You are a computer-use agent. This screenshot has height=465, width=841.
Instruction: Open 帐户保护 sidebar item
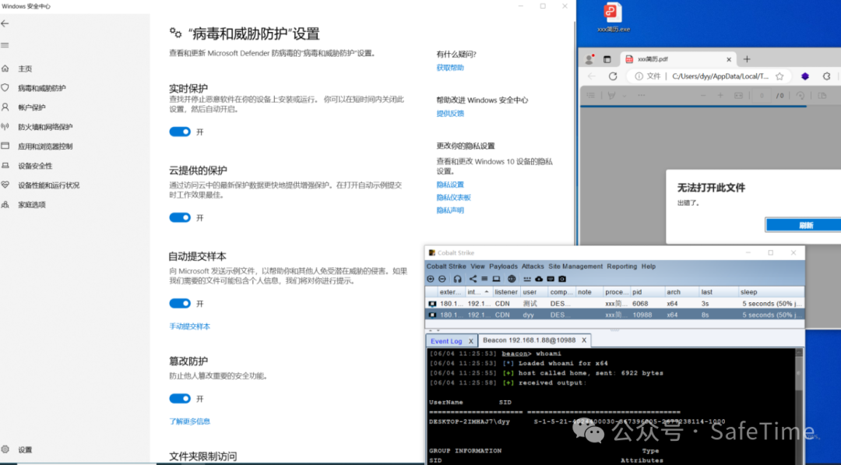32,107
